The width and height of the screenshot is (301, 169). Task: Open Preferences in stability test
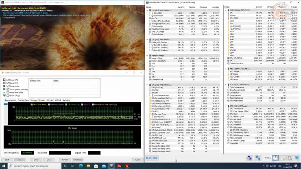(x=78, y=160)
